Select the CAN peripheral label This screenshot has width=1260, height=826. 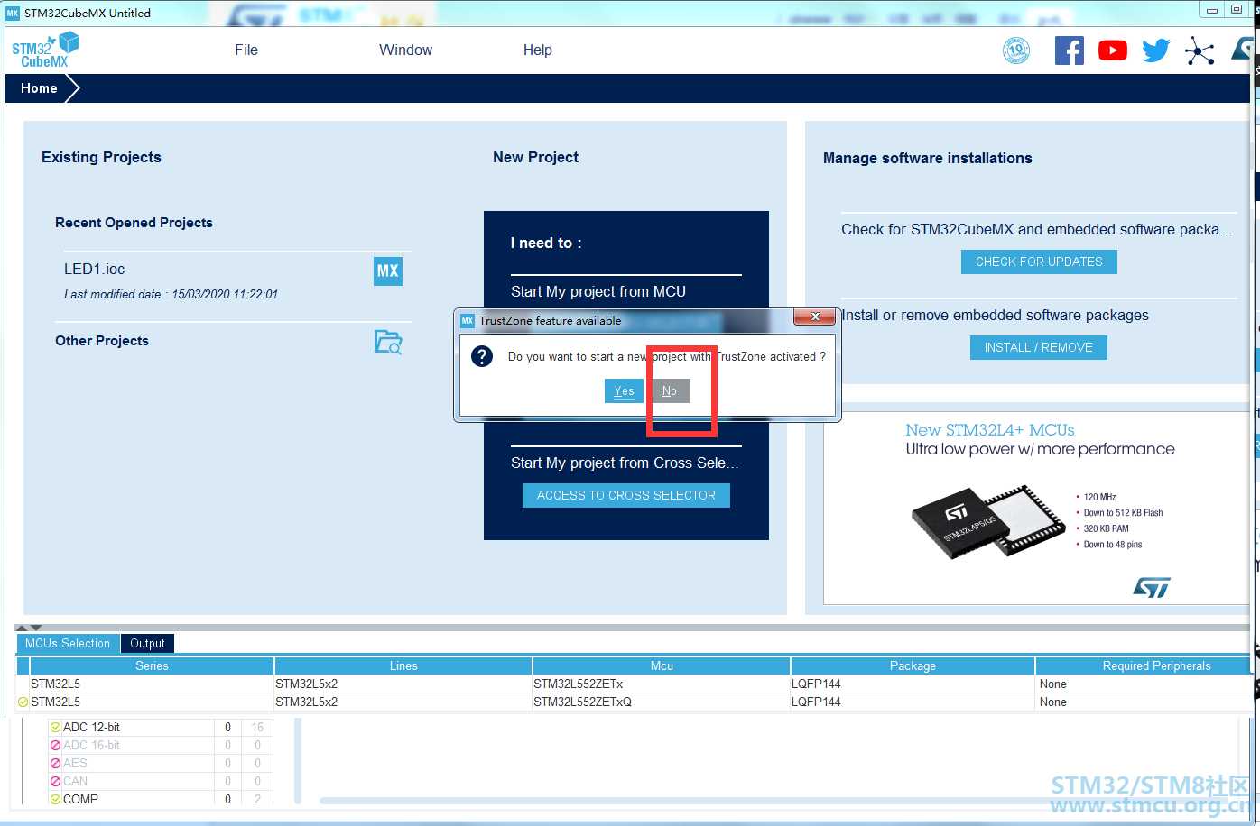click(76, 781)
